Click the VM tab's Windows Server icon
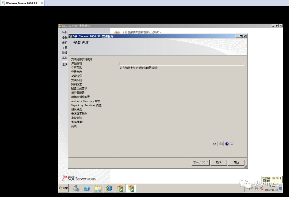 pos(3,3)
